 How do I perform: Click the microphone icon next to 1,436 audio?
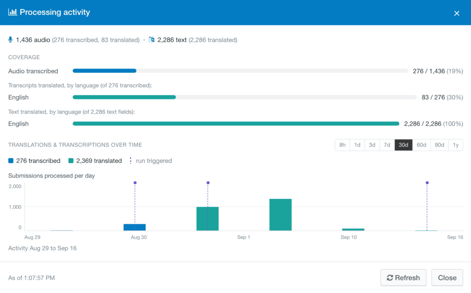[11, 40]
